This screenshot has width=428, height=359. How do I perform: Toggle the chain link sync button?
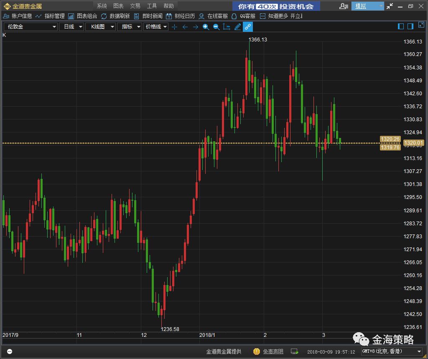[x=248, y=27]
